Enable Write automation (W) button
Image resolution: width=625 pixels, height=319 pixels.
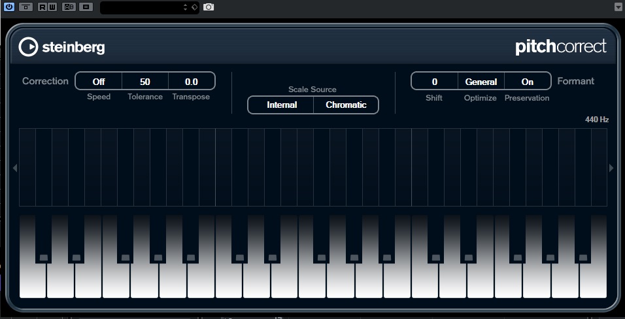tap(52, 7)
